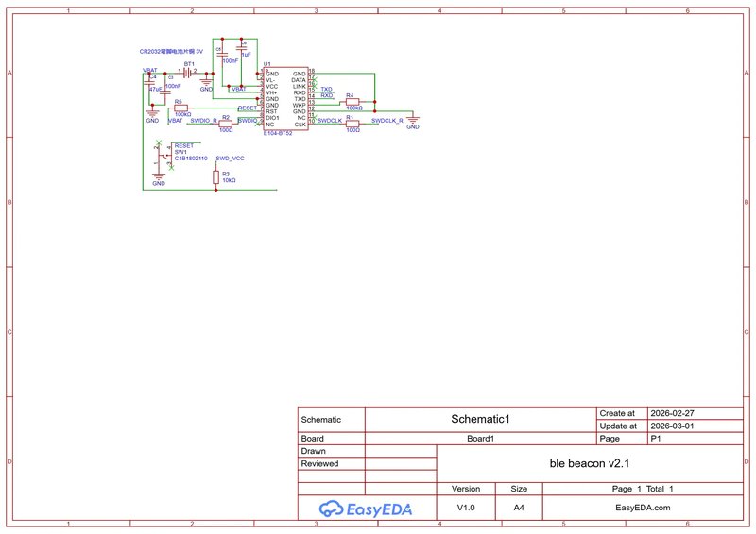Image resolution: width=756 pixels, height=534 pixels.
Task: Select the R1 100Ω resistor symbol
Action: click(x=352, y=124)
